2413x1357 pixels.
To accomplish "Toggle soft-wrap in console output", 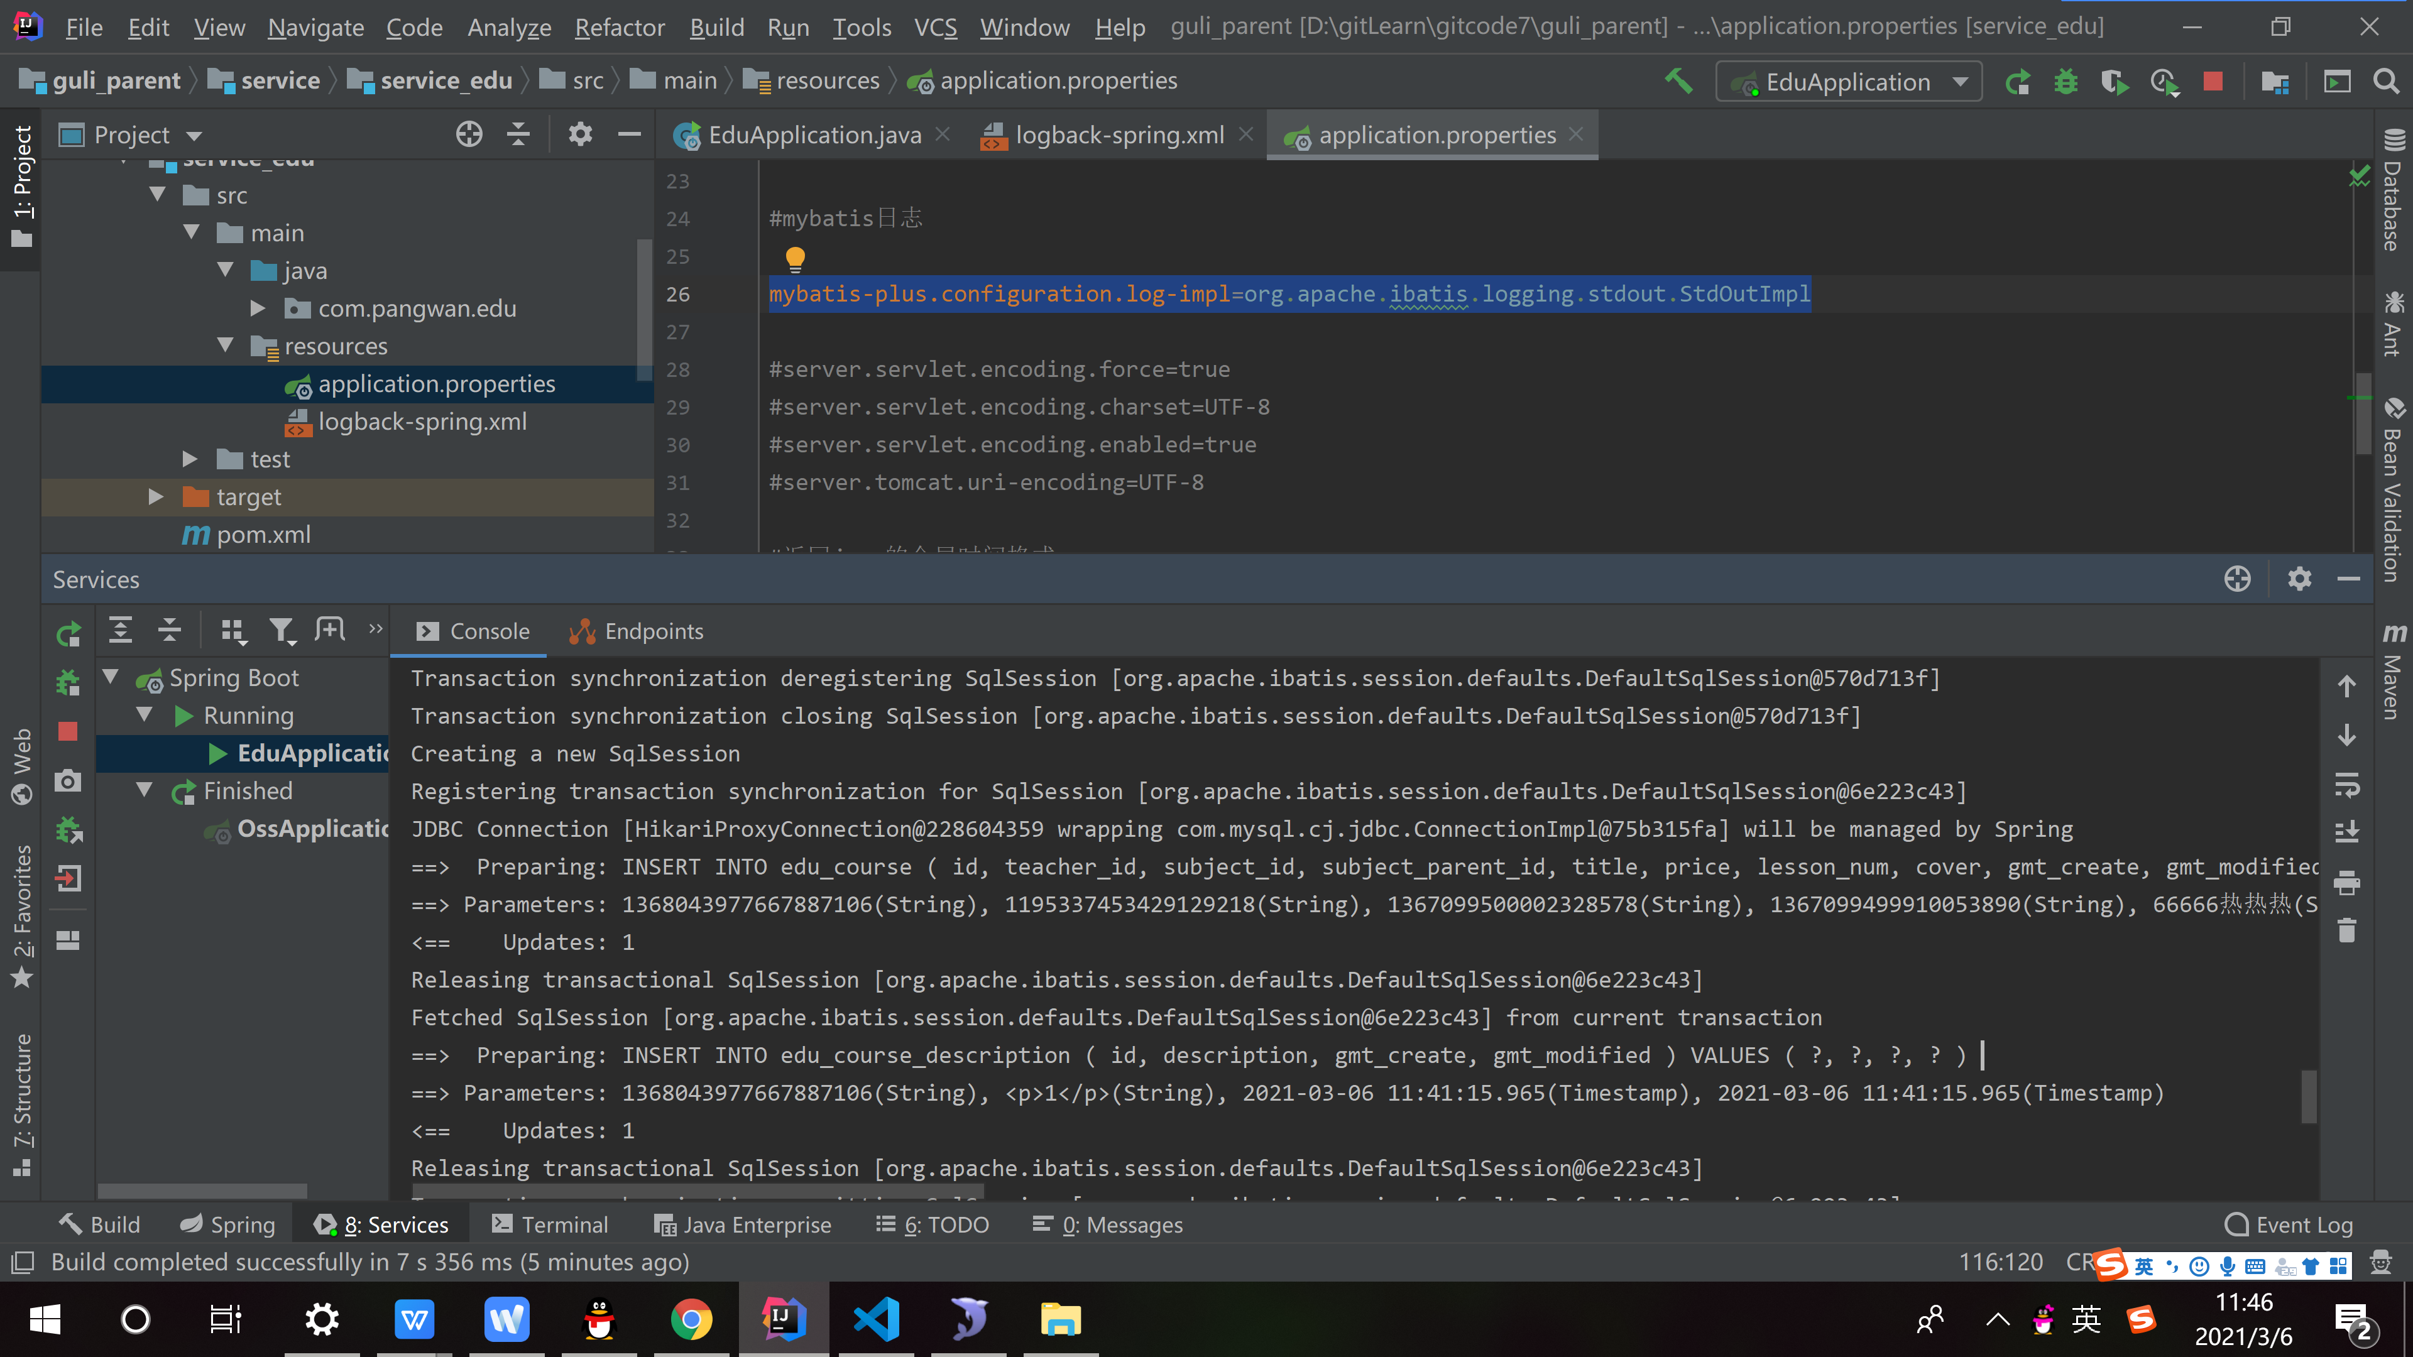I will pos(2346,784).
